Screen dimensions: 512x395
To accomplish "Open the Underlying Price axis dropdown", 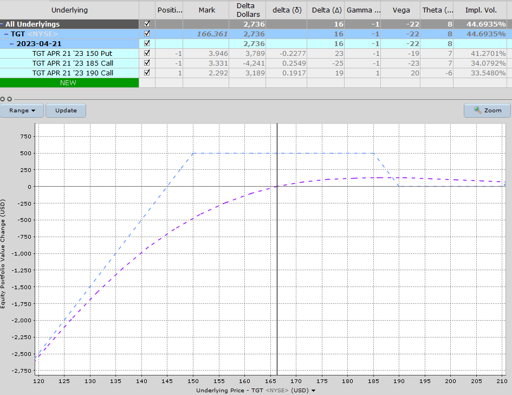I will [313, 391].
